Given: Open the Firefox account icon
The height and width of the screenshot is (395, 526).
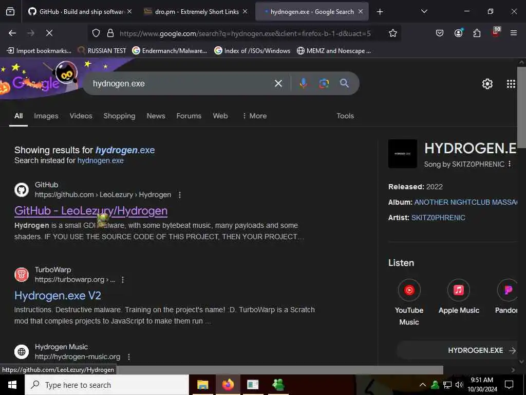Looking at the screenshot, I should point(458,33).
